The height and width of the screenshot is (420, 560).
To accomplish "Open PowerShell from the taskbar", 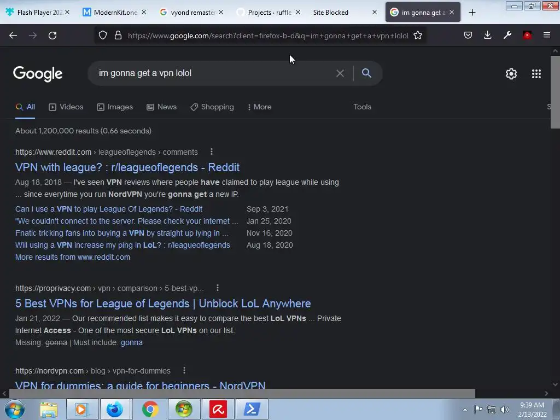I will (x=252, y=409).
